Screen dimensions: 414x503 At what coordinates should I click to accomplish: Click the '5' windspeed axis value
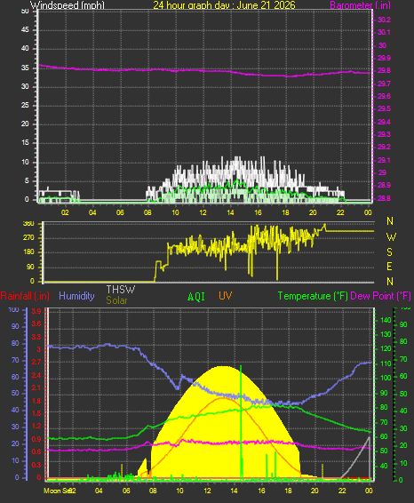pos(27,181)
